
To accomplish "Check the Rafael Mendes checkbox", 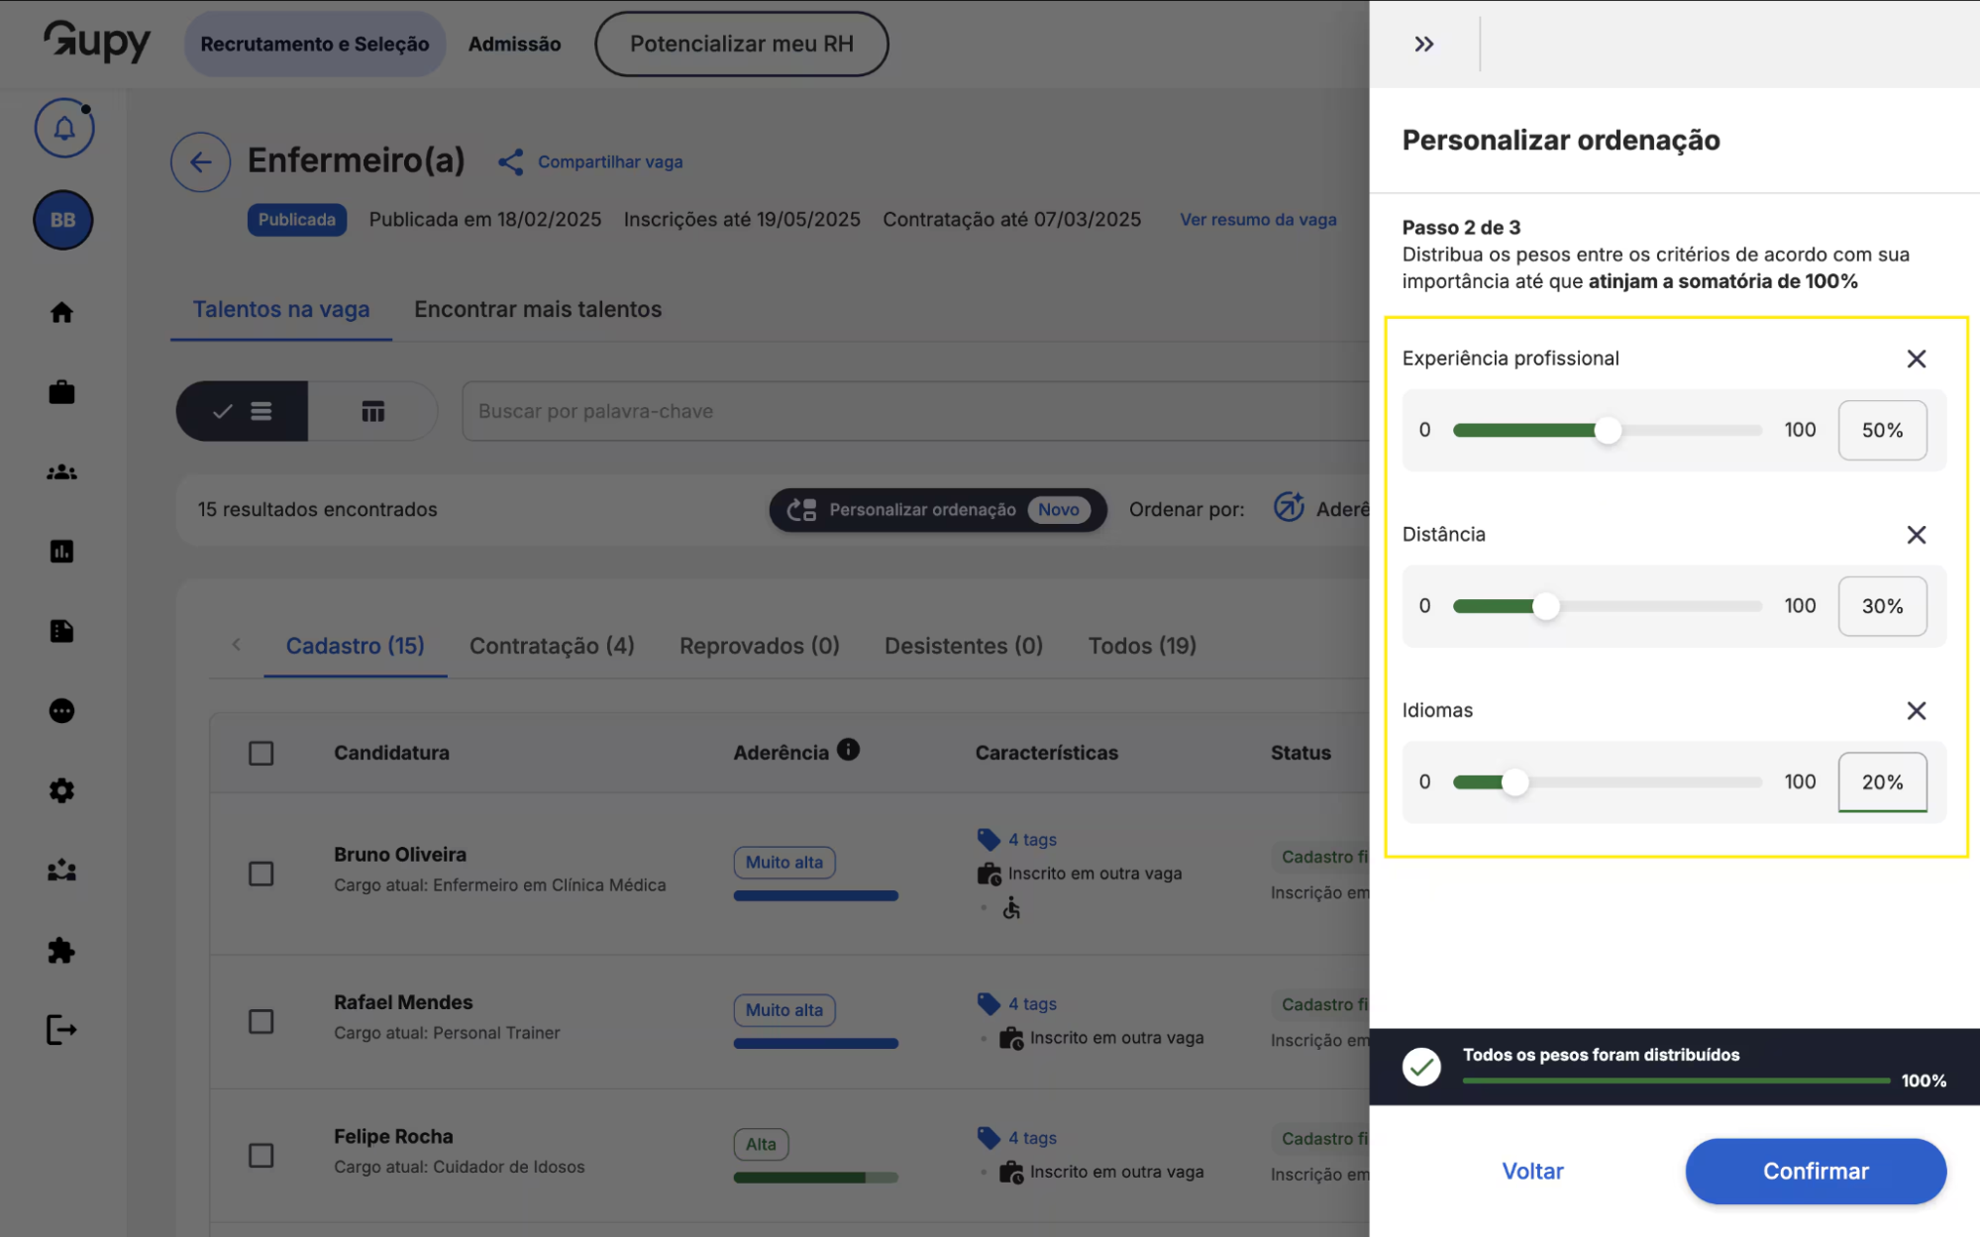I will [261, 1021].
